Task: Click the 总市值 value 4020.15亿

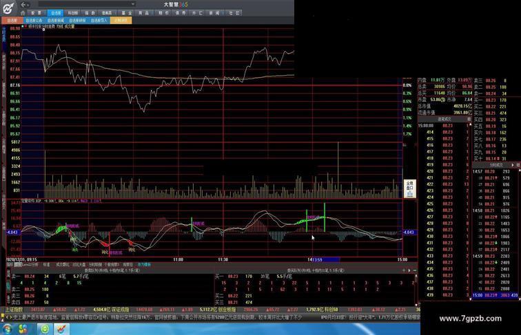Action: pos(463,106)
